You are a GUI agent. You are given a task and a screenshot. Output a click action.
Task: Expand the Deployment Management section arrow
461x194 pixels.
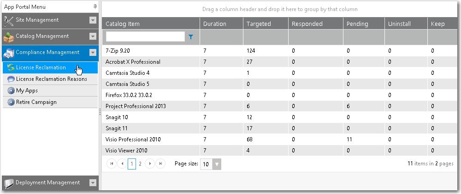point(93,183)
